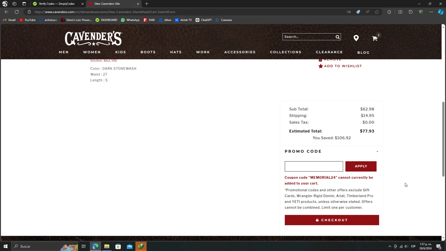Open the KIDS navigation menu

(x=120, y=52)
